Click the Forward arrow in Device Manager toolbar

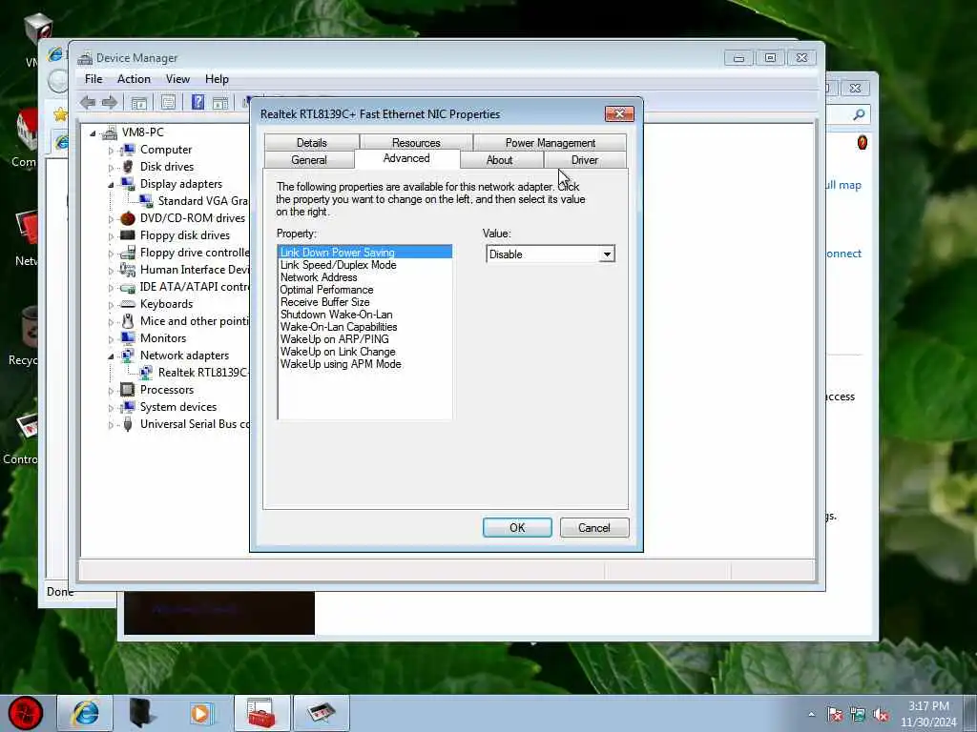pyautogui.click(x=110, y=103)
